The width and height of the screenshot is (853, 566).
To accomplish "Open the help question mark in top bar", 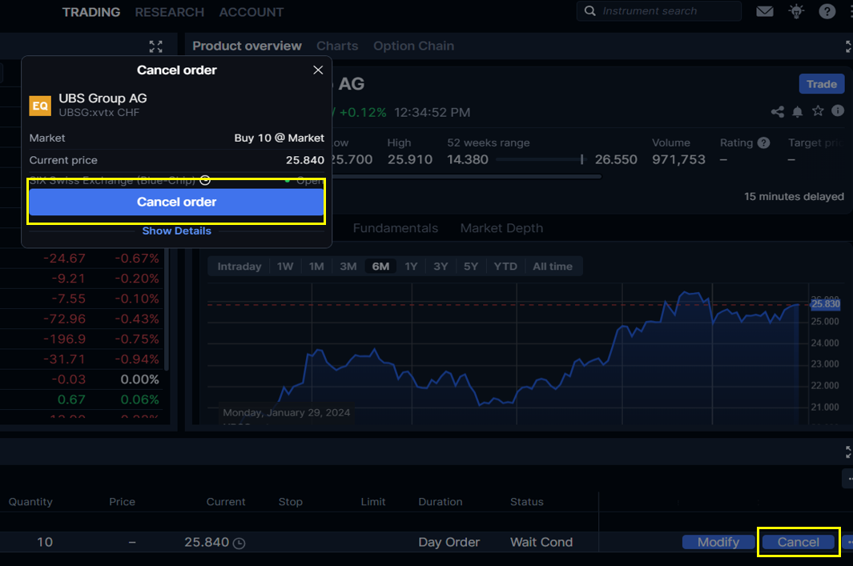I will (827, 11).
